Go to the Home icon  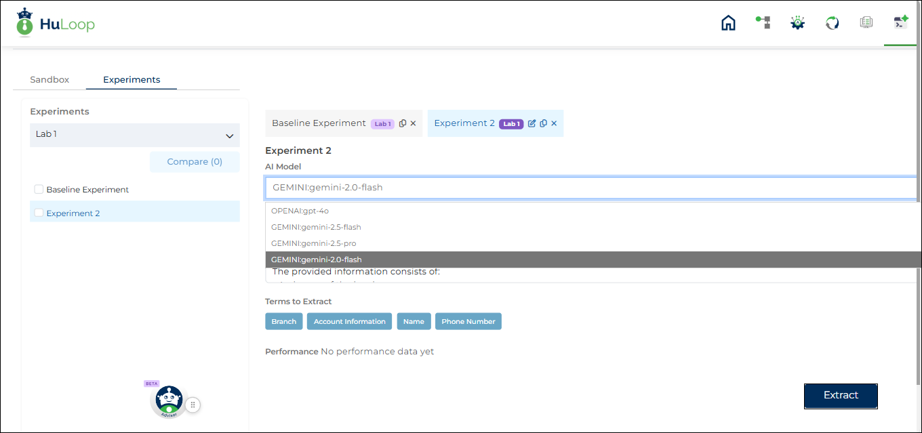coord(728,23)
